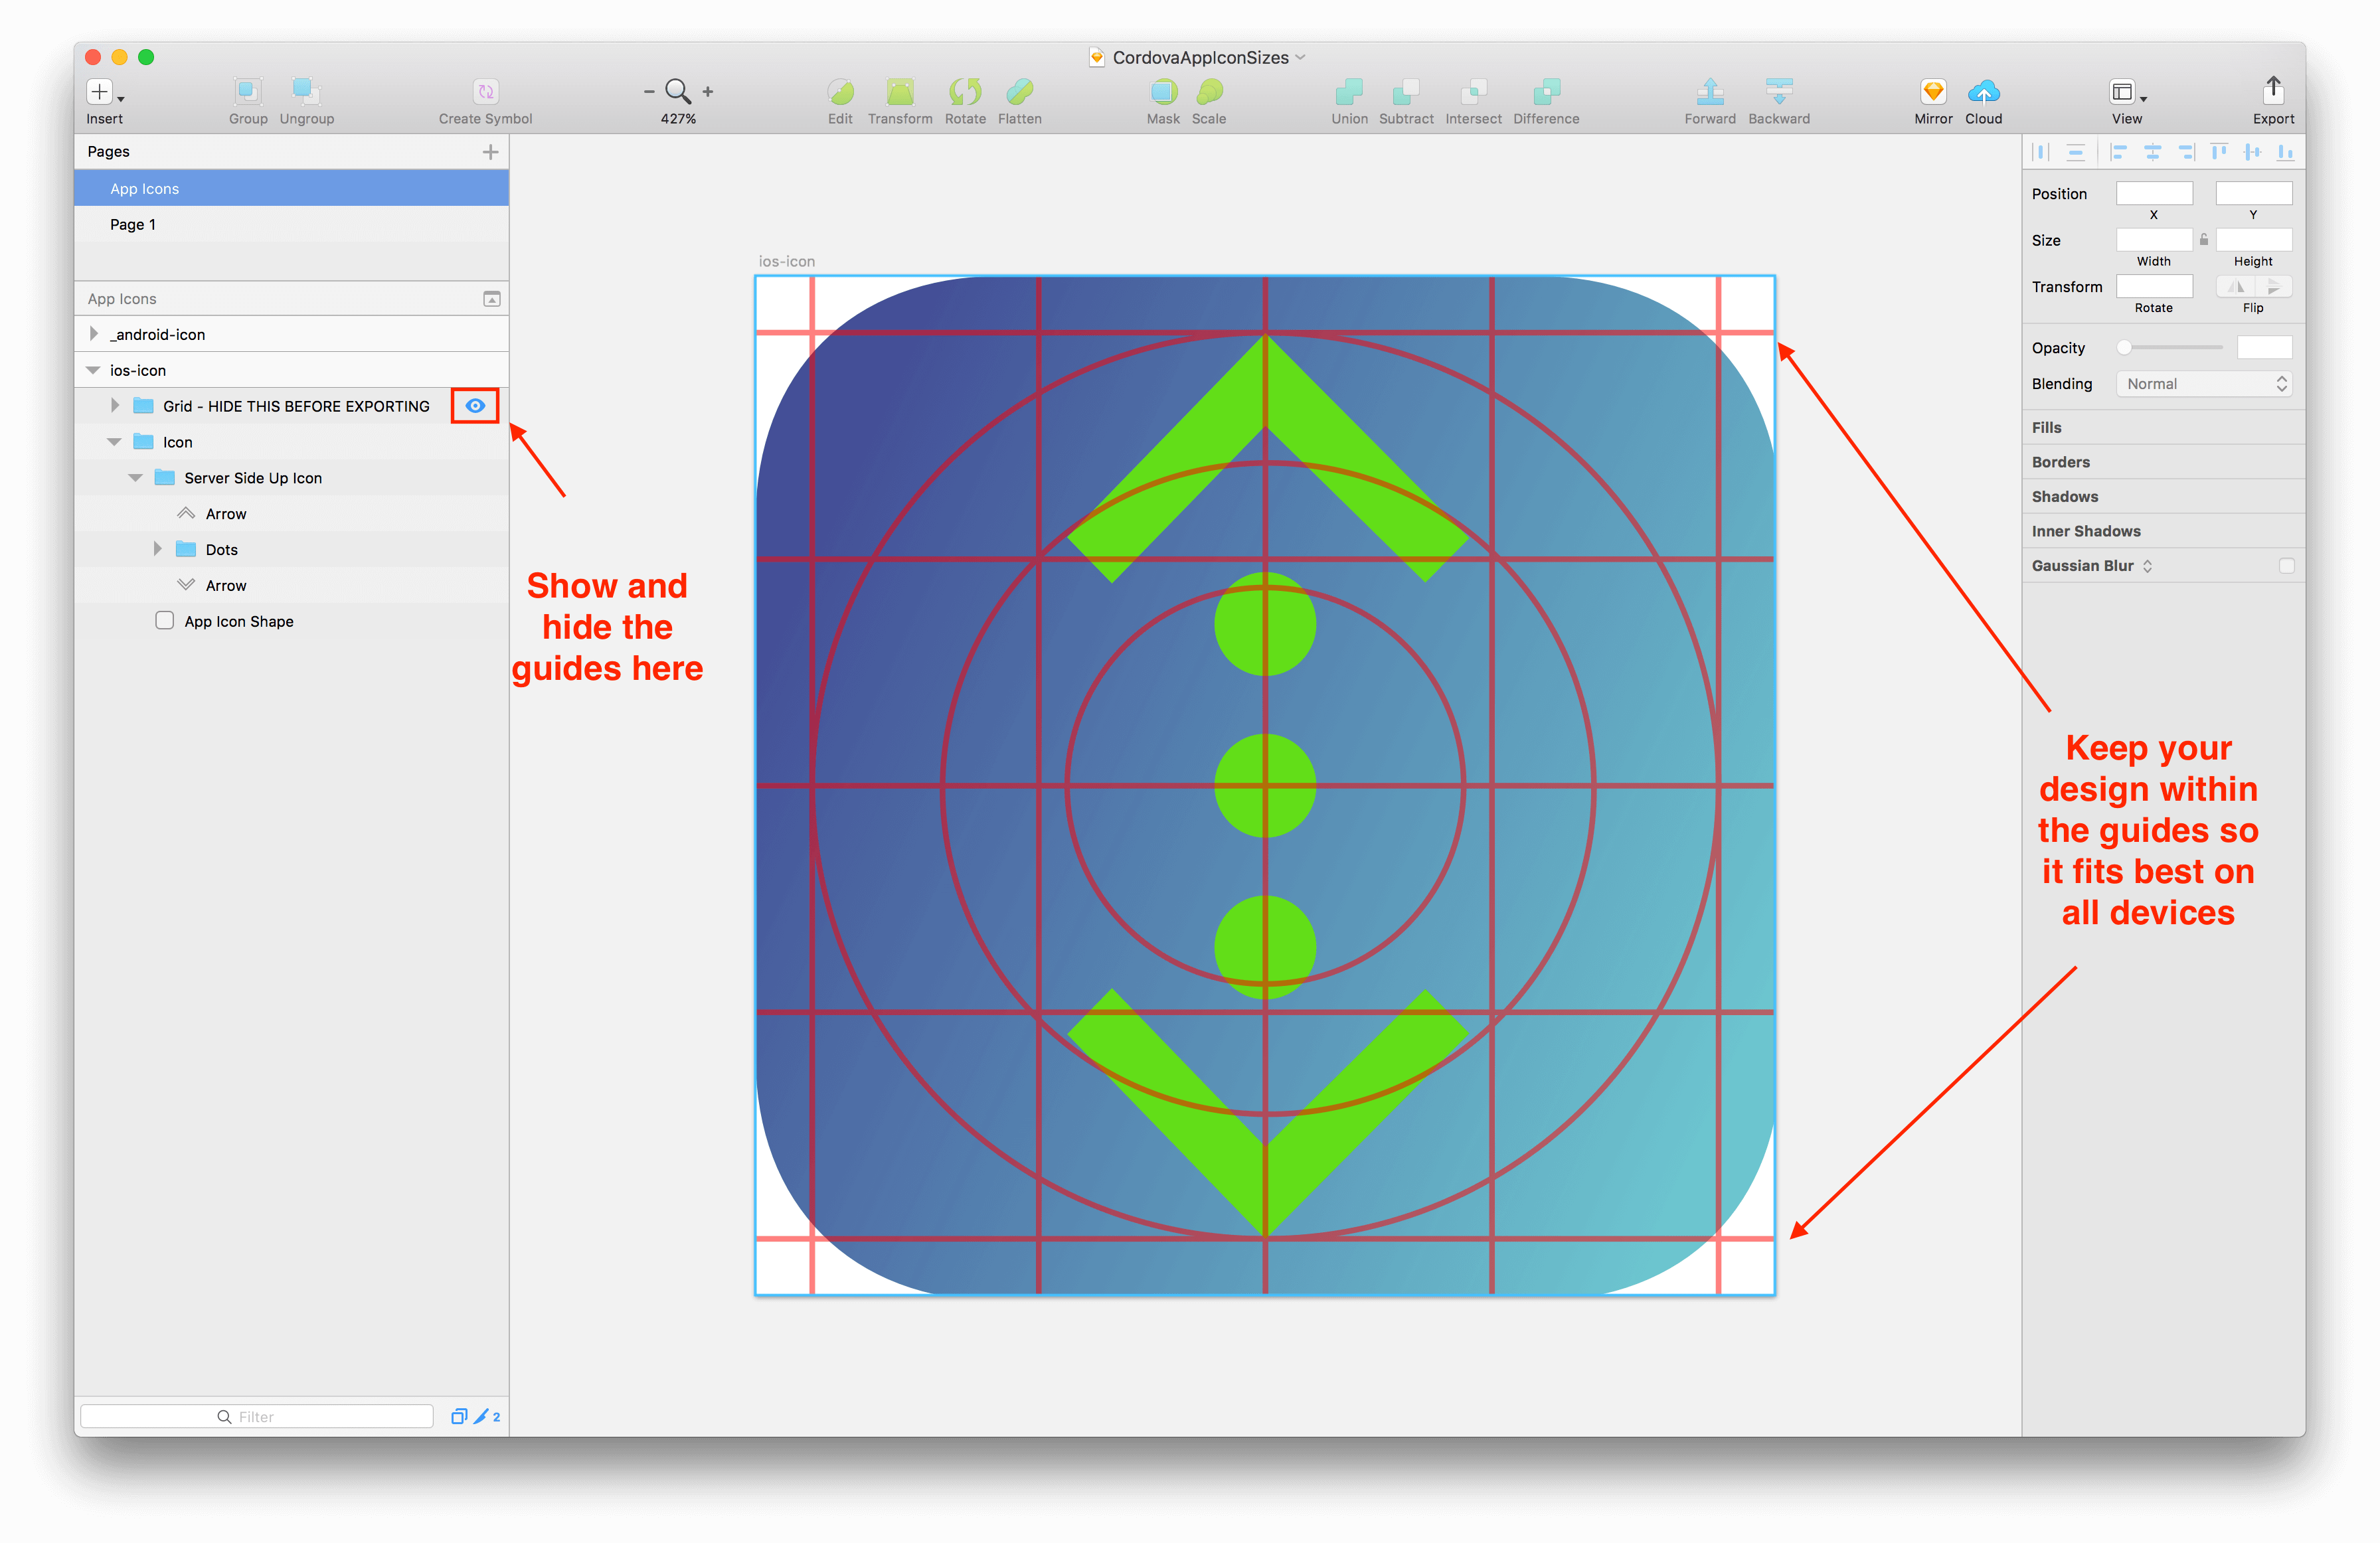Viewport: 2380px width, 1543px height.
Task: Add a new page with the plus button
Action: pyautogui.click(x=490, y=151)
